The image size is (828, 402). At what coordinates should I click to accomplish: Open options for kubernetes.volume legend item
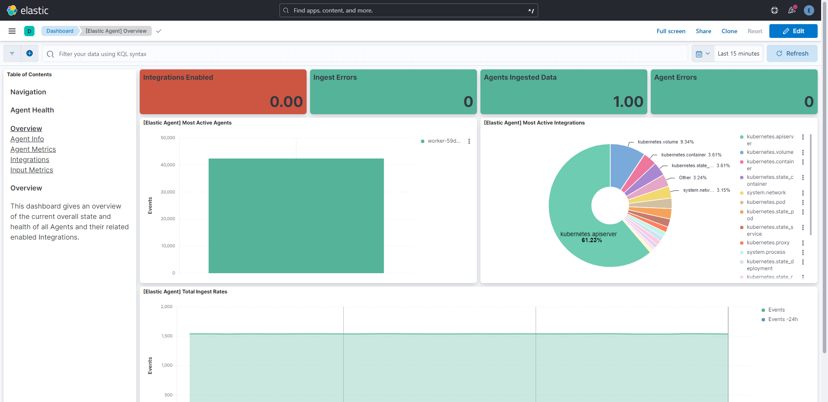point(803,153)
